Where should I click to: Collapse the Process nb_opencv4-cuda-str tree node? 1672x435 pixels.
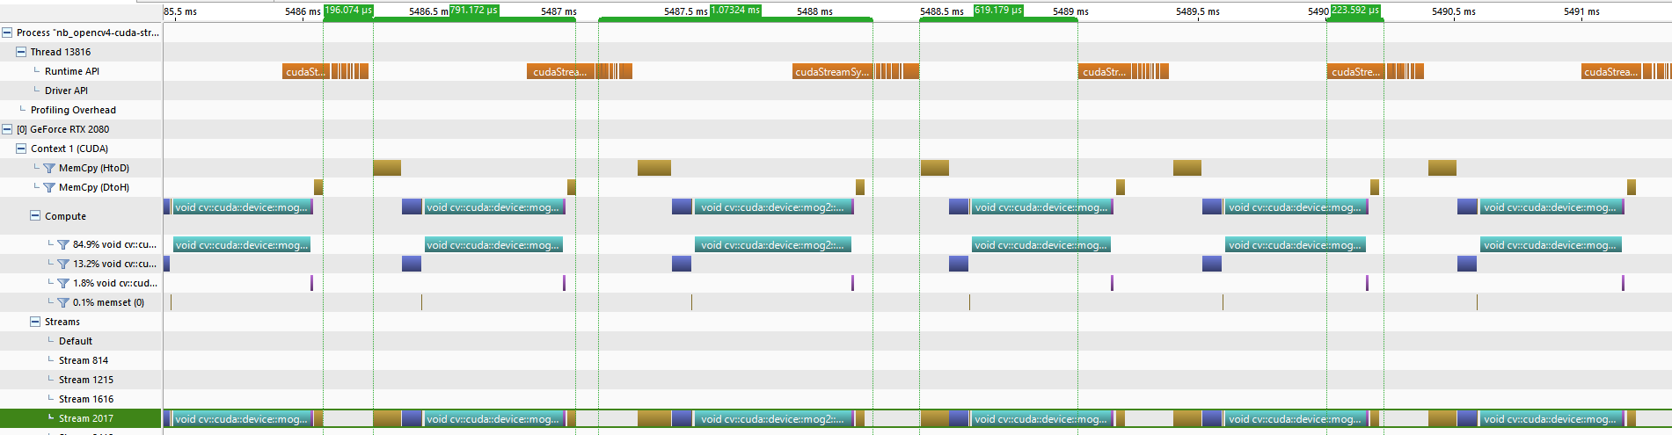point(7,33)
